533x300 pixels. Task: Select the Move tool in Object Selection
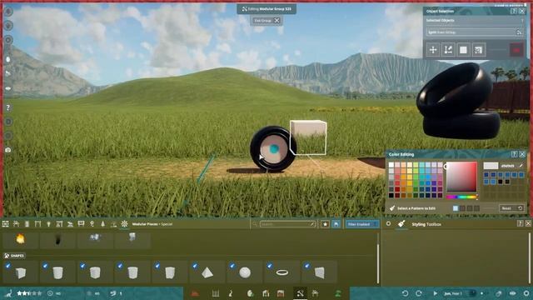tap(433, 50)
